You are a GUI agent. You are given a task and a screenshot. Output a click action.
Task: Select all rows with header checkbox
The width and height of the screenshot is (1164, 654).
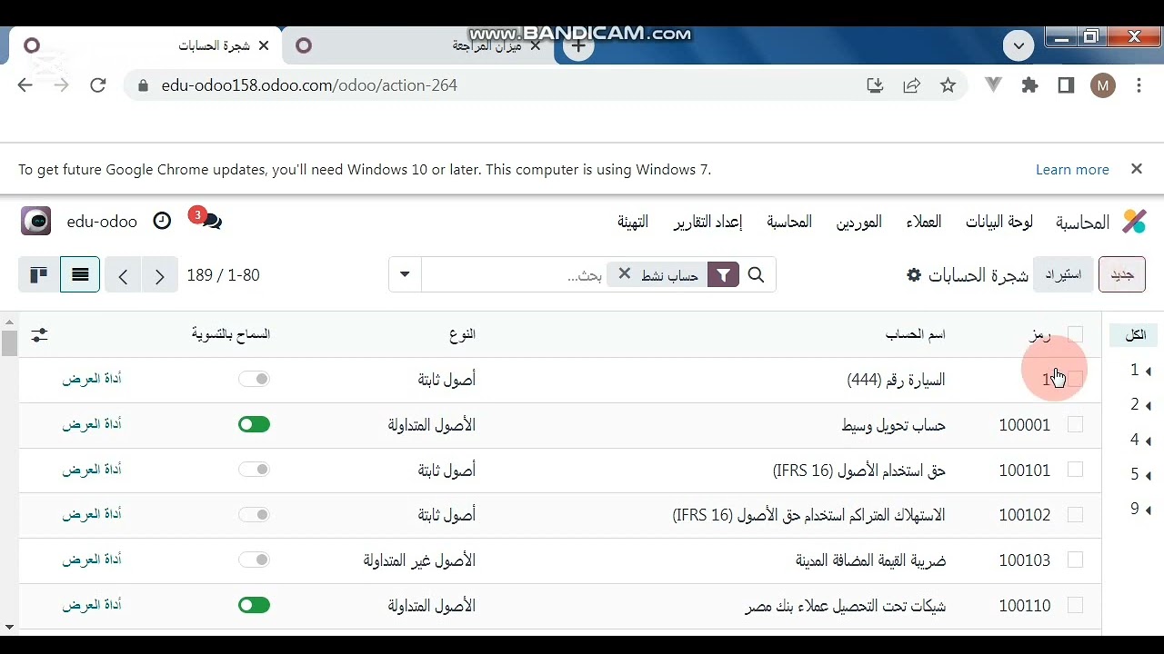(x=1075, y=334)
